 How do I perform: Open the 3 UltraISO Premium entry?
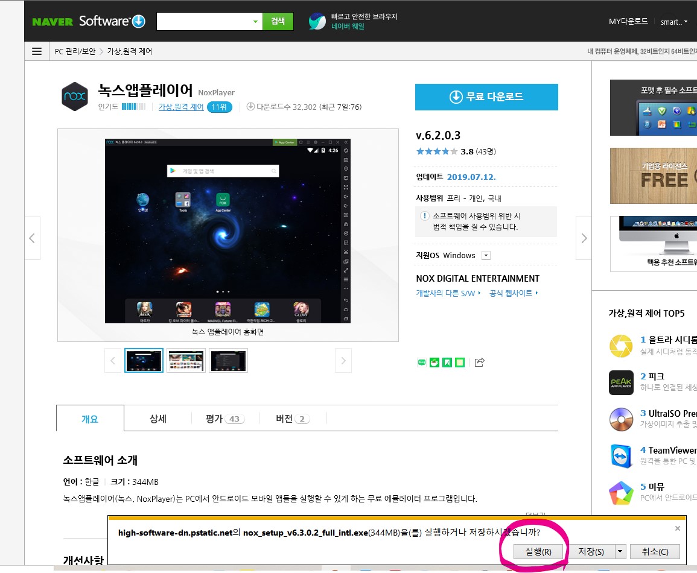668,413
